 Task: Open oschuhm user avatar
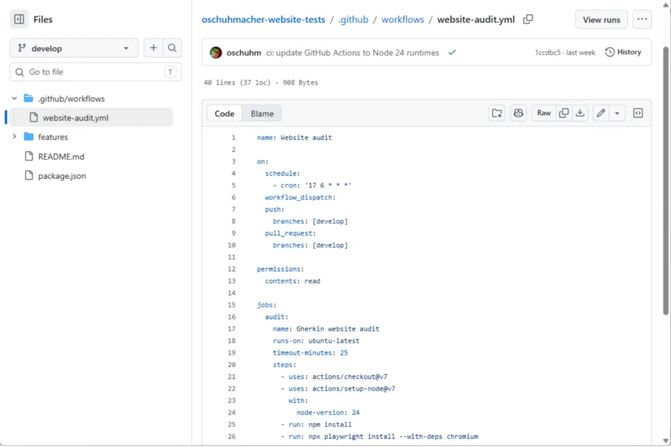tap(216, 52)
